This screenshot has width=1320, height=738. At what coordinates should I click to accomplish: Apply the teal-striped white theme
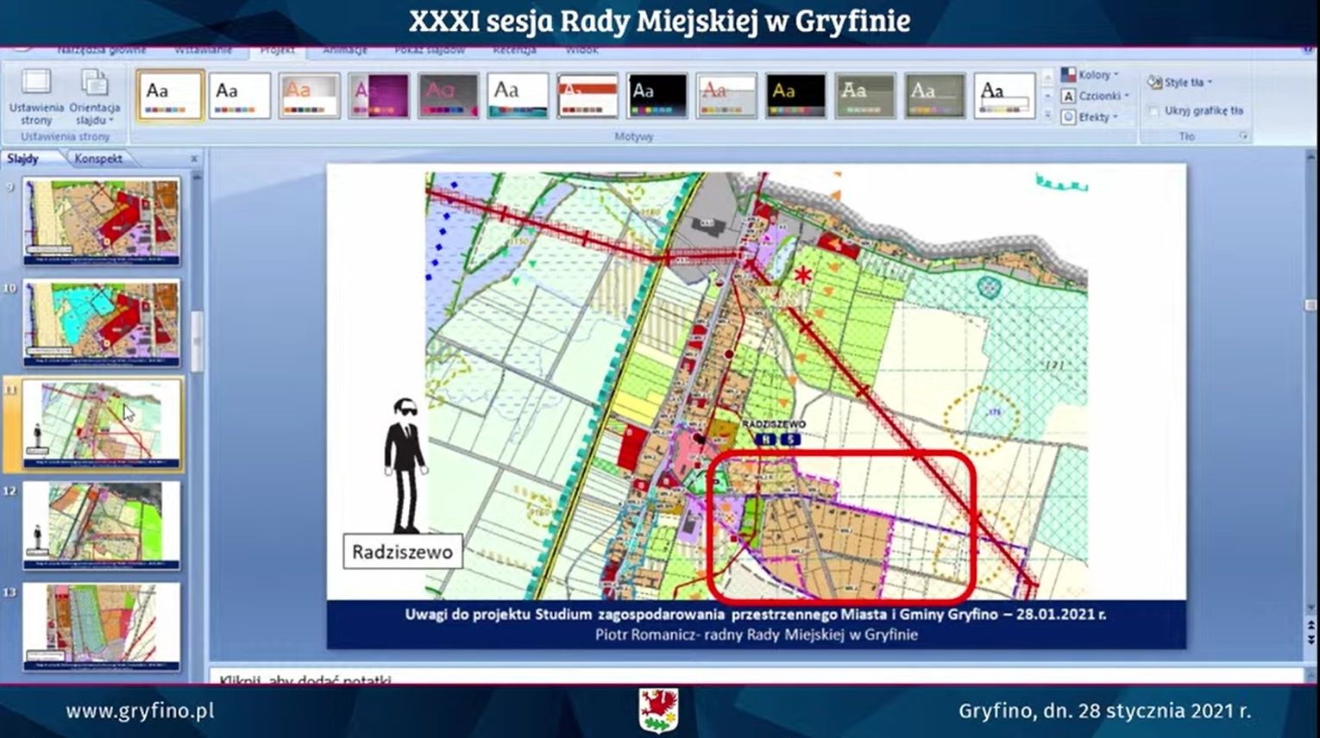pyautogui.click(x=518, y=95)
